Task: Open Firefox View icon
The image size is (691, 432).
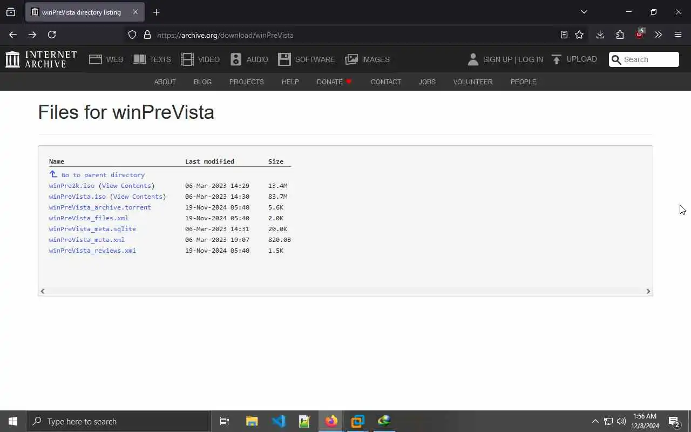Action: click(11, 12)
